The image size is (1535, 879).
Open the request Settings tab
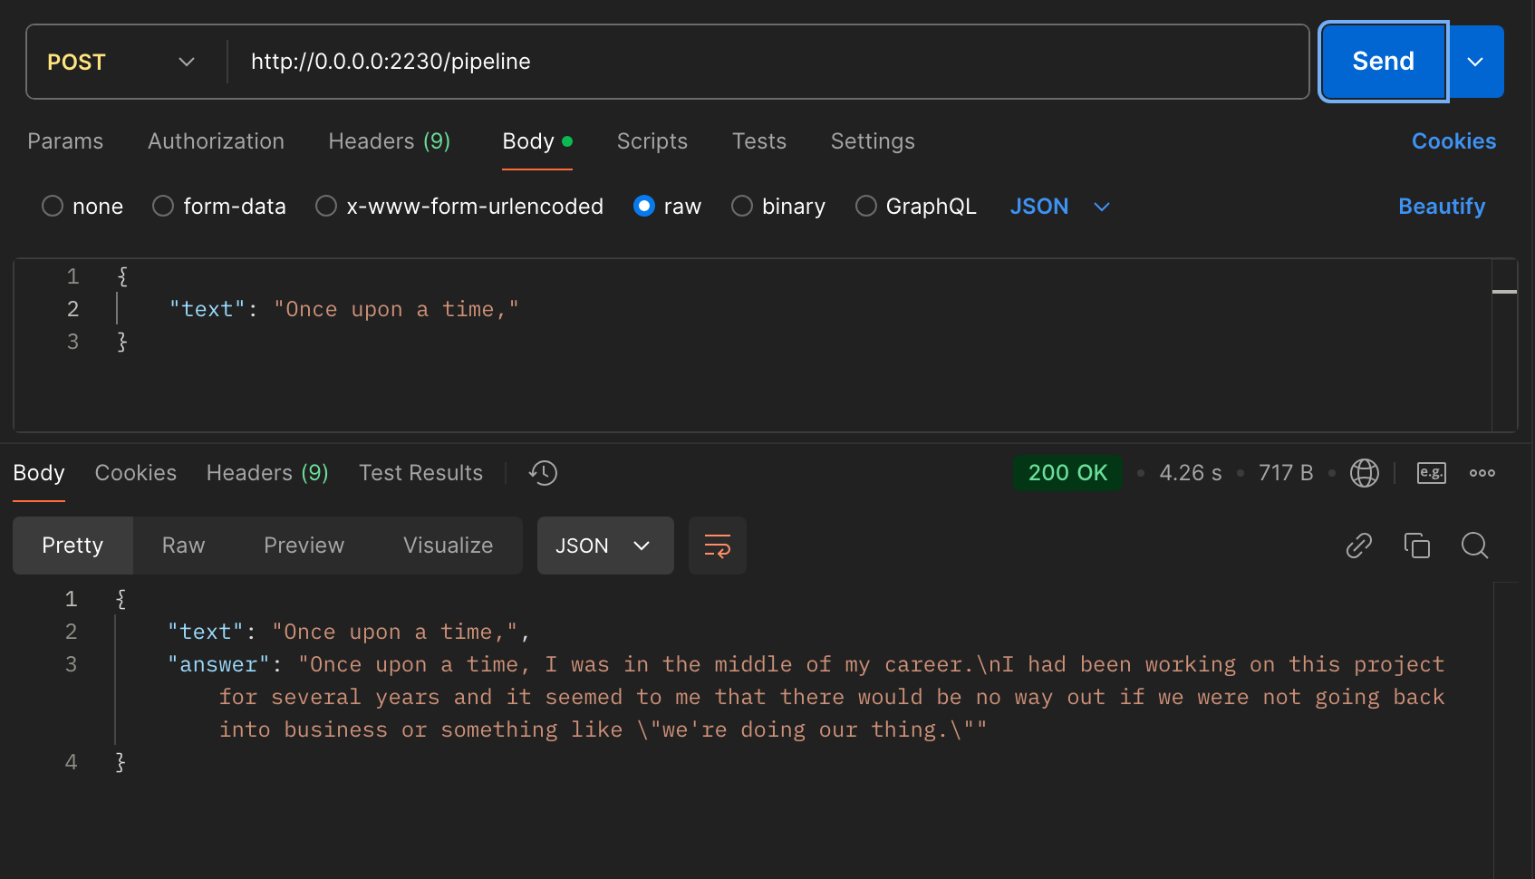pos(873,141)
